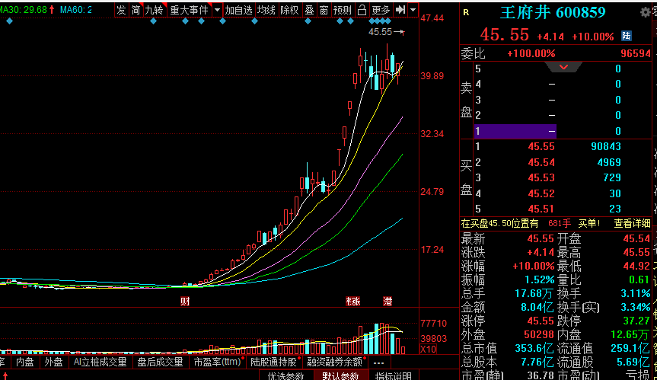Click the MA60 indicator label
Viewport: 657px width, 380px height.
76,10
